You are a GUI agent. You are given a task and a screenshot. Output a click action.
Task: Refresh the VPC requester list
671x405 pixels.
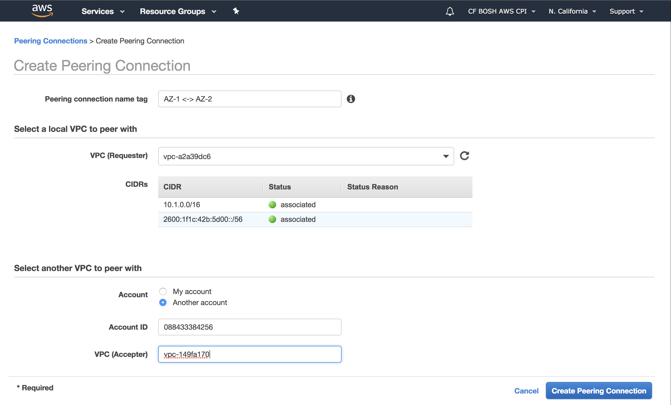point(464,156)
